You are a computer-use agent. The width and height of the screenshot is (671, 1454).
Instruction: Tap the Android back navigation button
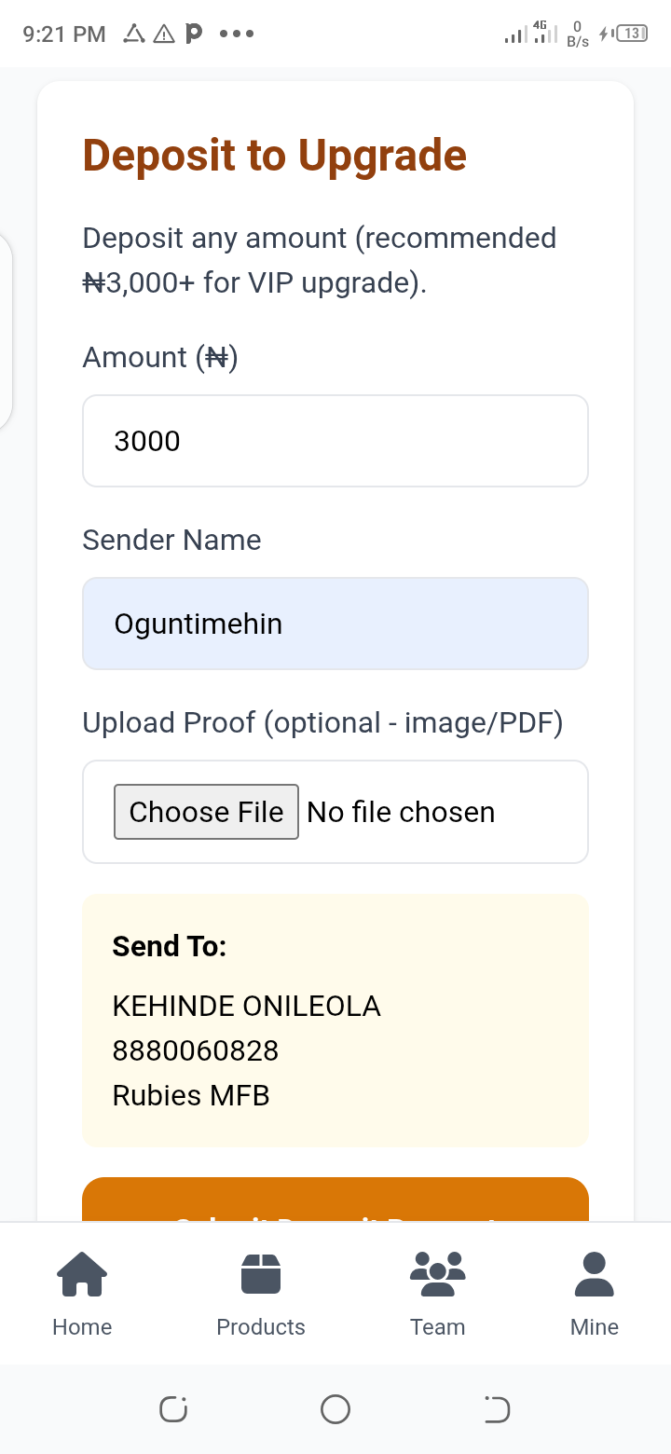point(498,1409)
